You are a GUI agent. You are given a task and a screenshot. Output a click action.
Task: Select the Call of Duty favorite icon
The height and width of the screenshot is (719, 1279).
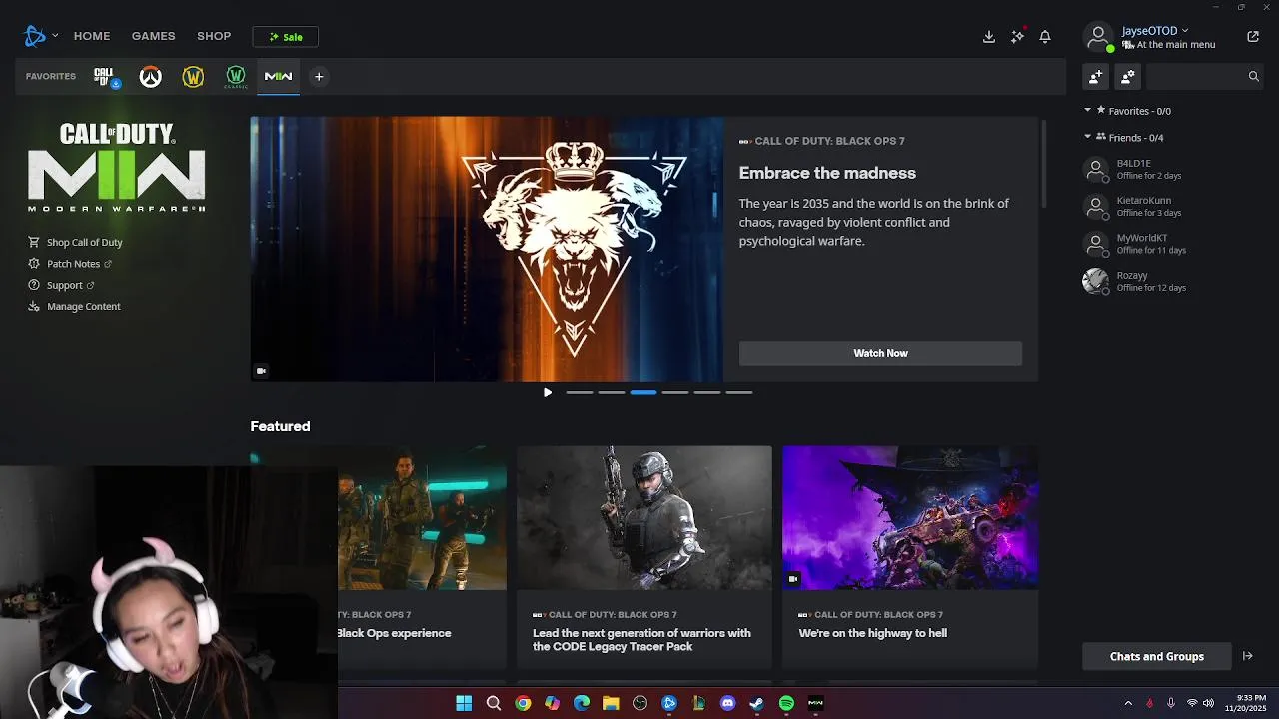105,76
